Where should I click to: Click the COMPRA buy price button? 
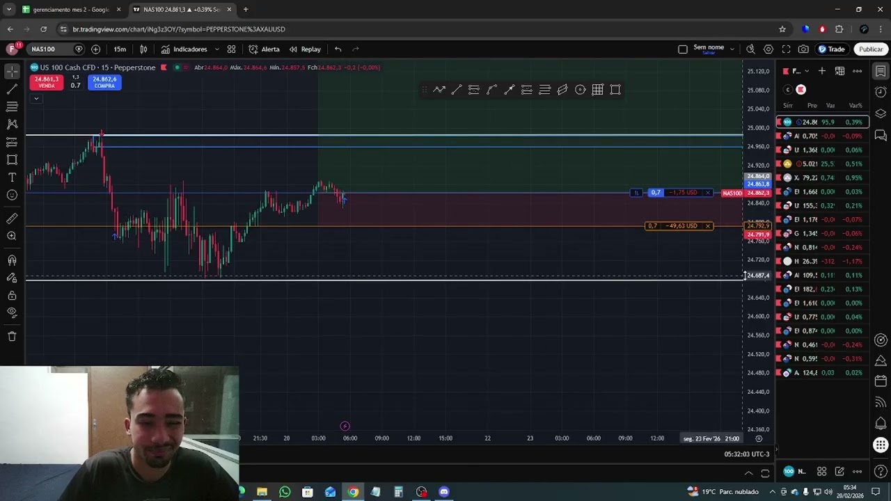104,82
